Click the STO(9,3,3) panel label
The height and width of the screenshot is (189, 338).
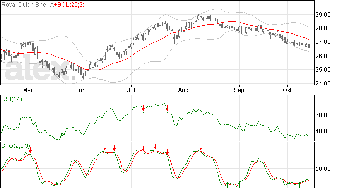coord(16,146)
